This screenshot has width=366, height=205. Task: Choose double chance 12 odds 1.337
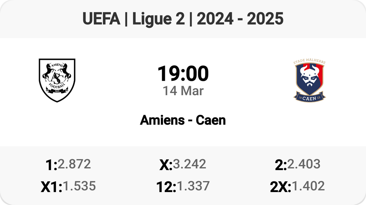coord(193,186)
